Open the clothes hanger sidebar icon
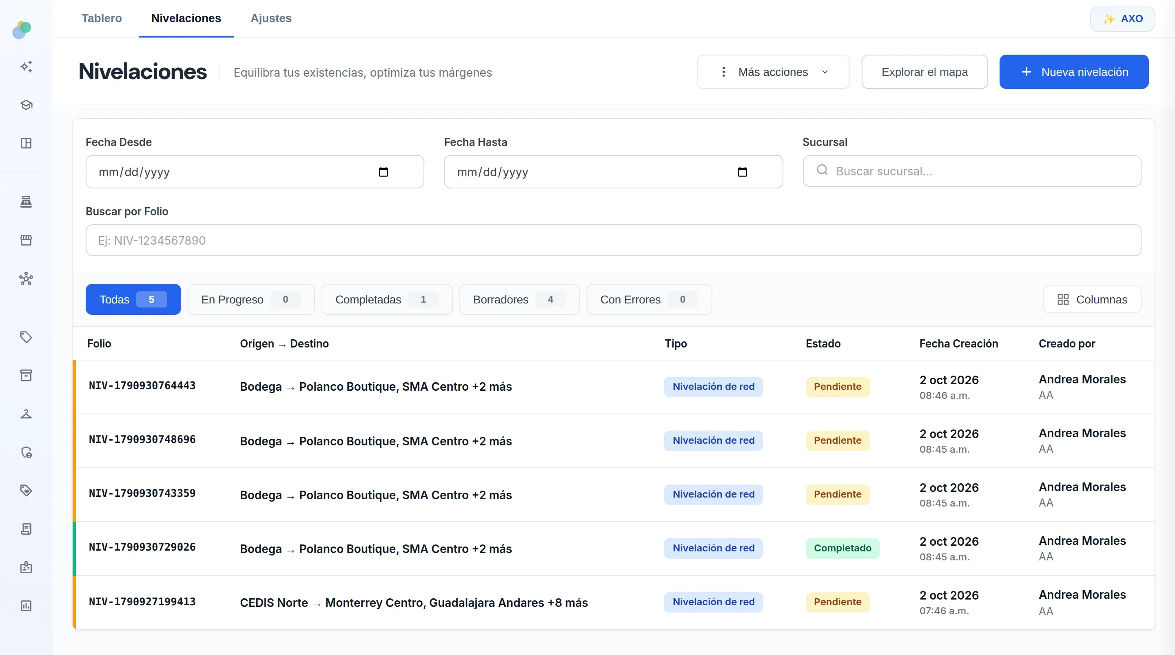This screenshot has width=1175, height=655. pyautogui.click(x=26, y=414)
